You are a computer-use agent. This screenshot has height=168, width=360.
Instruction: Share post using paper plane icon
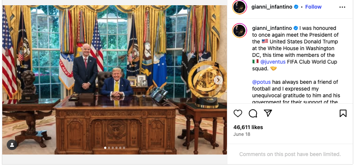268,113
